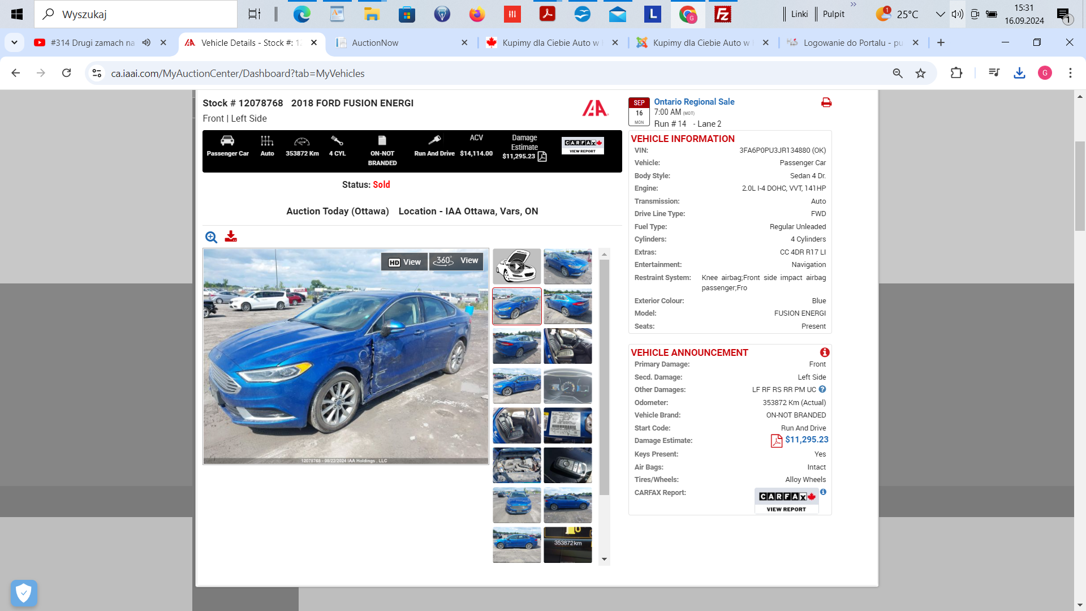Open Chrome downloads
Screen dimensions: 1086x611
[1019, 73]
